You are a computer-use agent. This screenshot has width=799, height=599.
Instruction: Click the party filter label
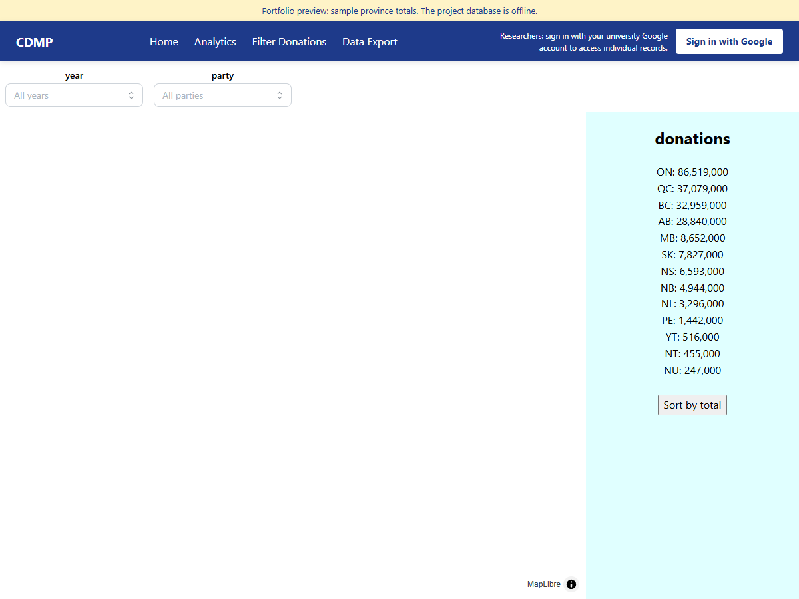pyautogui.click(x=222, y=75)
